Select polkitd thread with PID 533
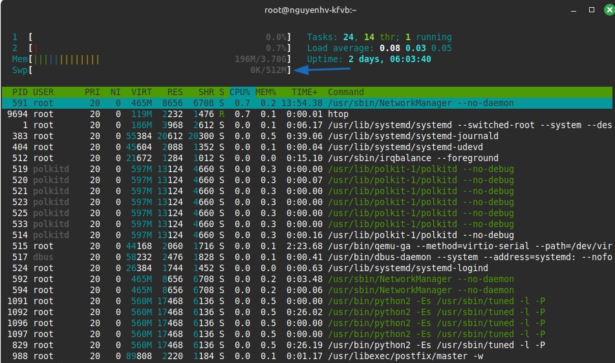 point(307,224)
